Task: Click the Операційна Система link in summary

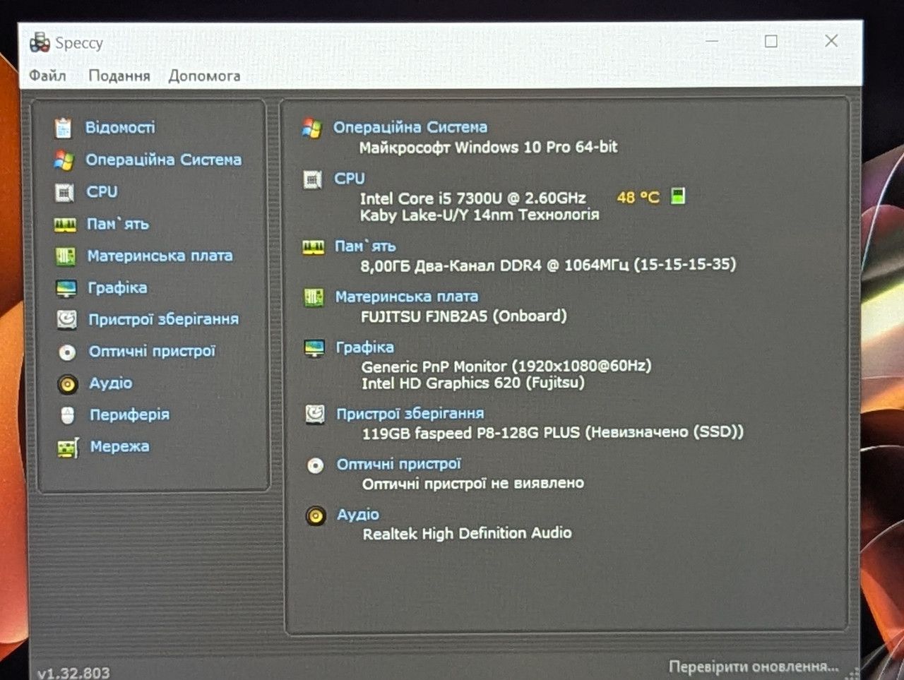Action: [410, 127]
